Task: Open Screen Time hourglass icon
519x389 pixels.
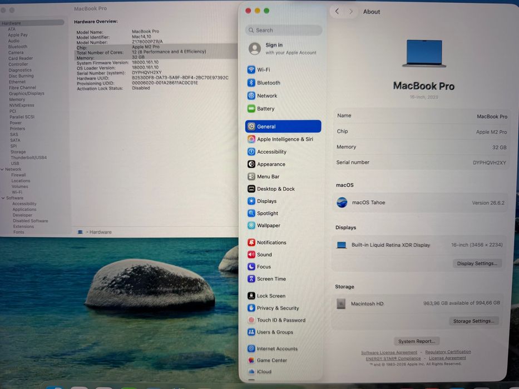Action: coord(251,279)
